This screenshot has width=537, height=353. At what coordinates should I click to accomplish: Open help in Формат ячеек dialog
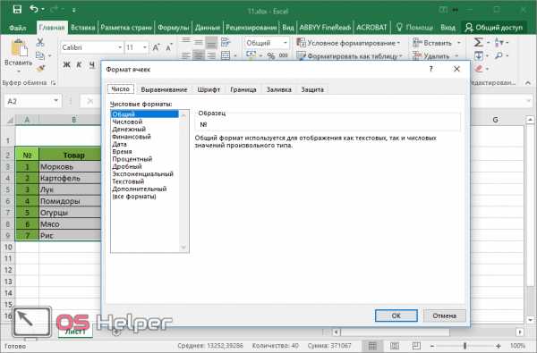click(431, 69)
